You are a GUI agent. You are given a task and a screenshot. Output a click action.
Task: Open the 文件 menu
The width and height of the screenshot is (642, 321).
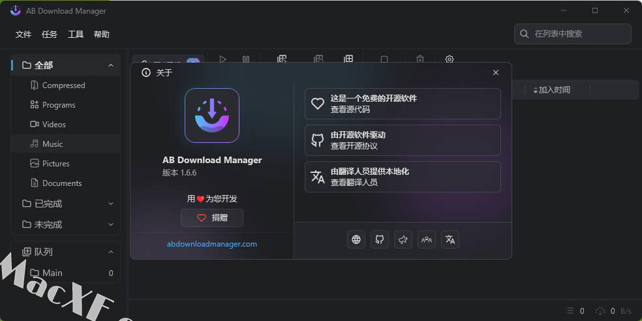(x=23, y=35)
